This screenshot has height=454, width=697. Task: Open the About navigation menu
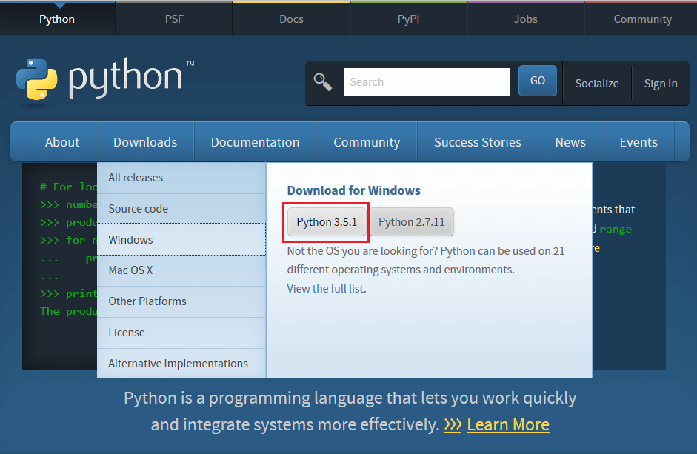(x=62, y=142)
